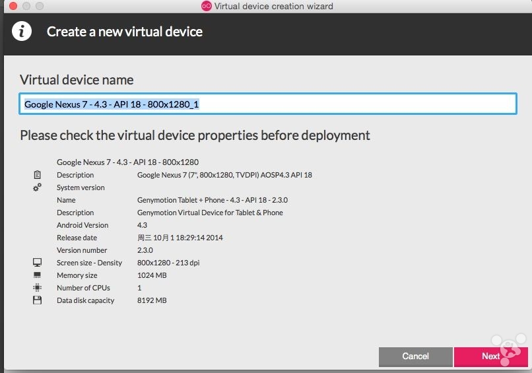The image size is (532, 373).
Task: Click 'Please check the virtual device properties' heading
Action: tap(195, 135)
